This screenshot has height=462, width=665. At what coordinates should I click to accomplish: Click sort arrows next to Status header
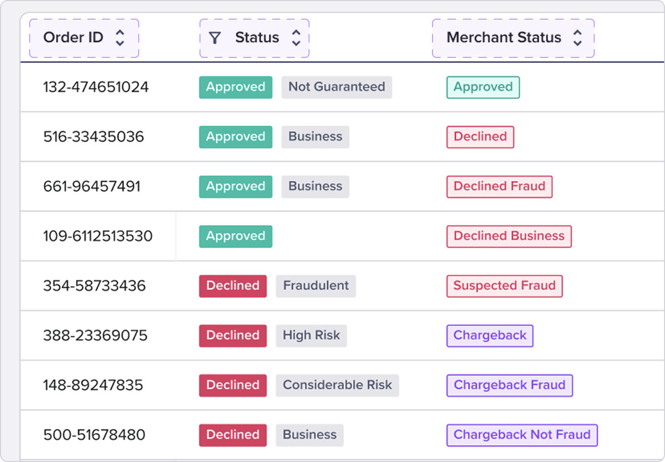[x=296, y=38]
